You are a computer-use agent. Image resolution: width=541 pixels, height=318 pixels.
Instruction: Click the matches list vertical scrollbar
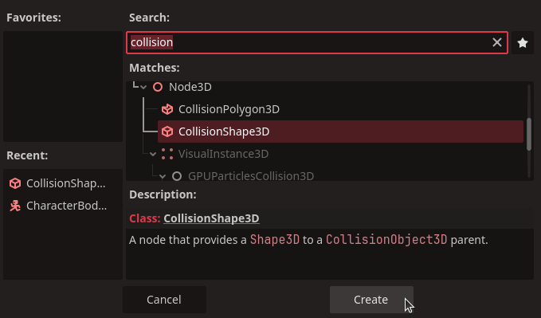tap(529, 135)
